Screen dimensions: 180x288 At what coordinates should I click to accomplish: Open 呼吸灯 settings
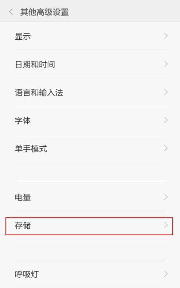(x=90, y=274)
